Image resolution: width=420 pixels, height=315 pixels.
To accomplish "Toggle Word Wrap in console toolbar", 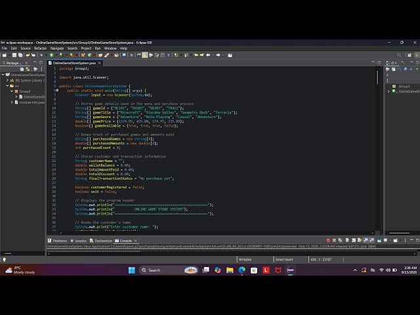I will coord(360,240).
